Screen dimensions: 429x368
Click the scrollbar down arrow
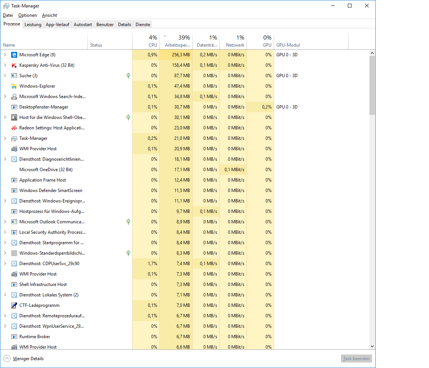372,346
